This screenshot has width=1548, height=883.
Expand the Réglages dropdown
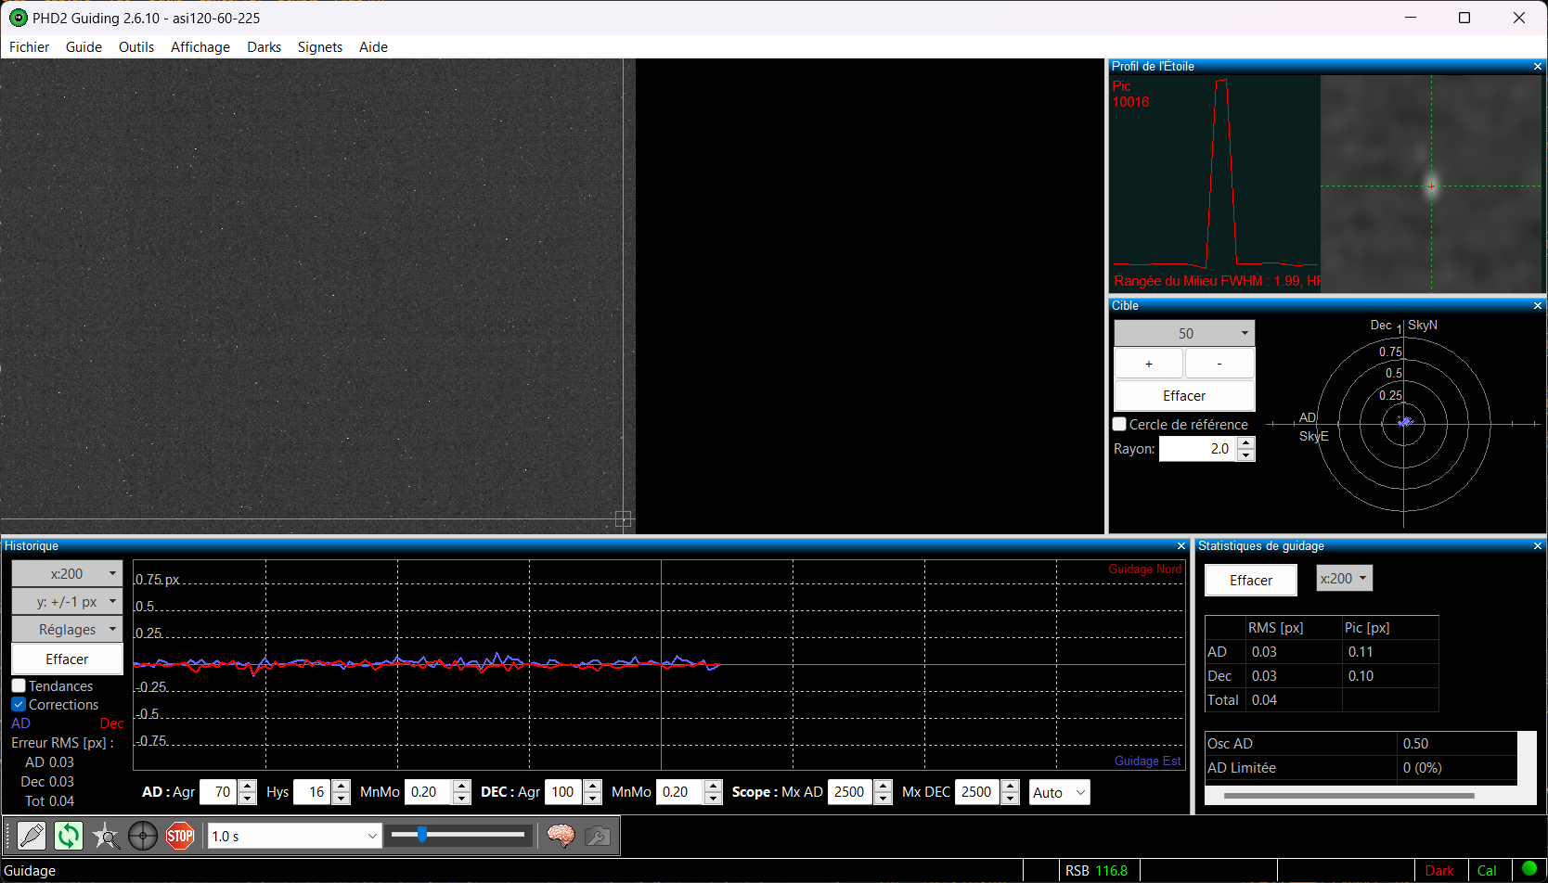point(67,630)
